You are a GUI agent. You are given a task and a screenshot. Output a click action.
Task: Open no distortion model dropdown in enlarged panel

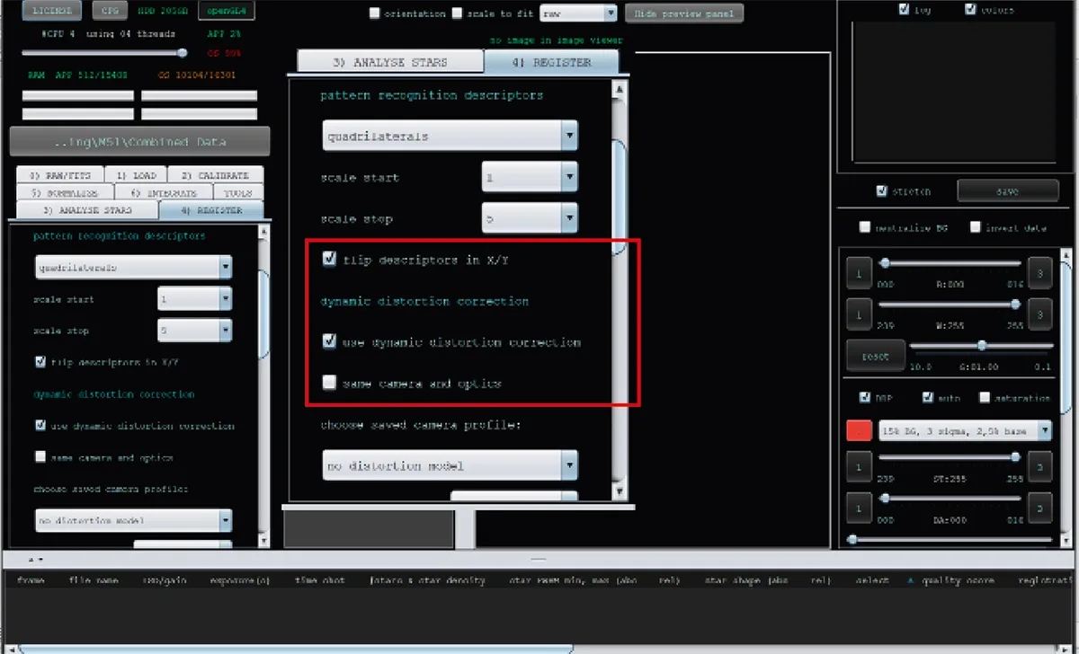pos(450,465)
